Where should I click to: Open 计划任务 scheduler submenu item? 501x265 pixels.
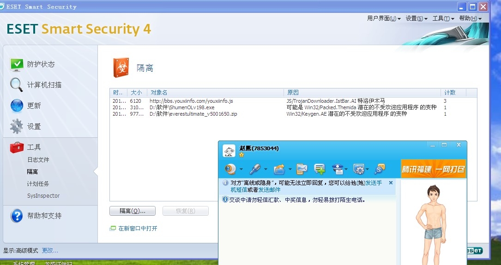coord(38,184)
